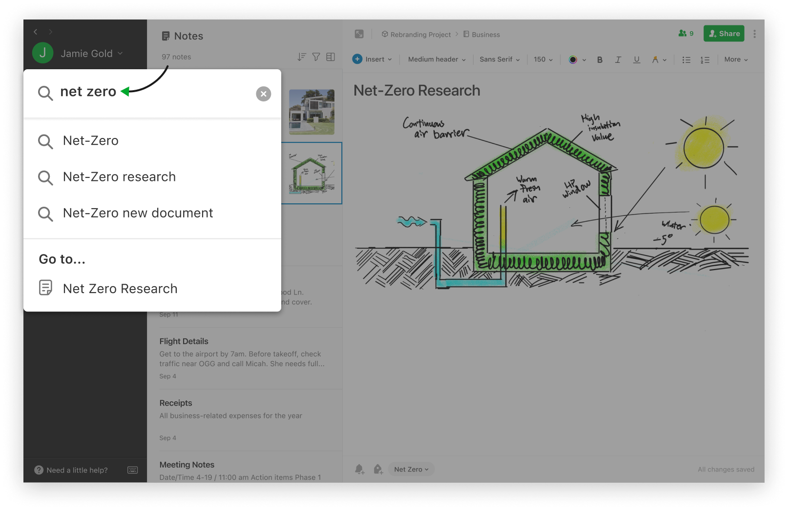This screenshot has height=510, width=788.
Task: Click the Notes list header
Action: (x=182, y=36)
